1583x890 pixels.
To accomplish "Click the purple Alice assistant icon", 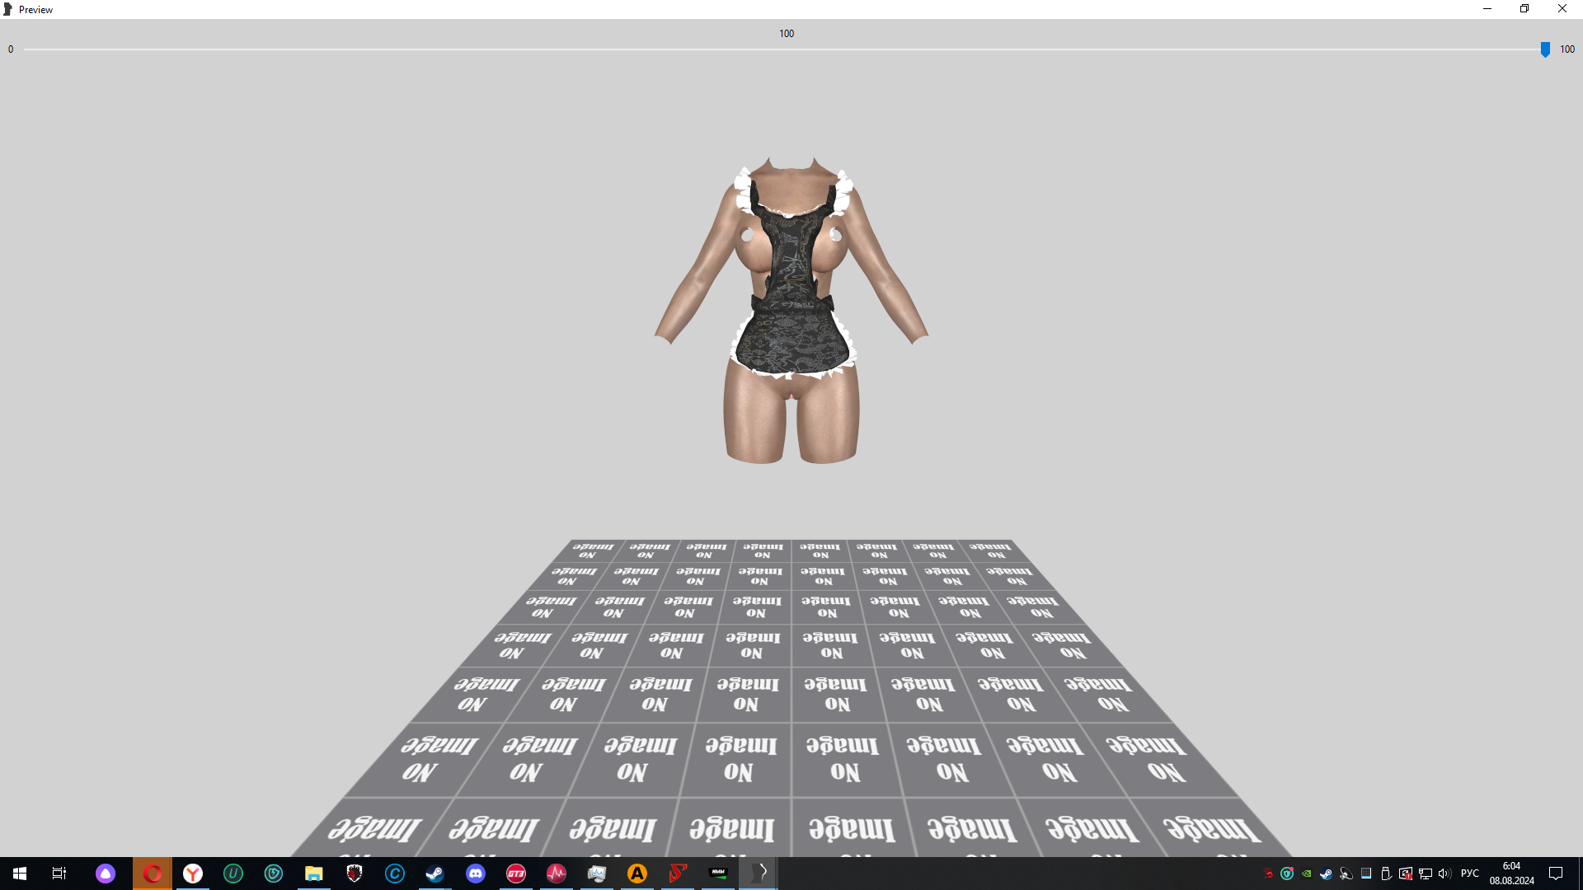I will [106, 874].
